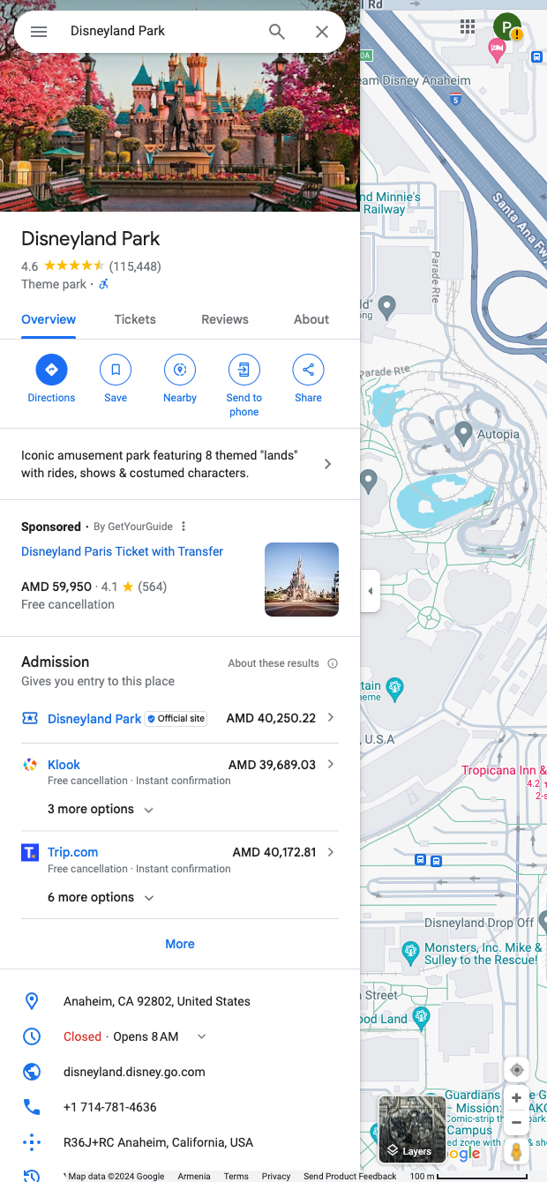Click the Directions button
Screen dimensions: 547x1182
click(51, 370)
